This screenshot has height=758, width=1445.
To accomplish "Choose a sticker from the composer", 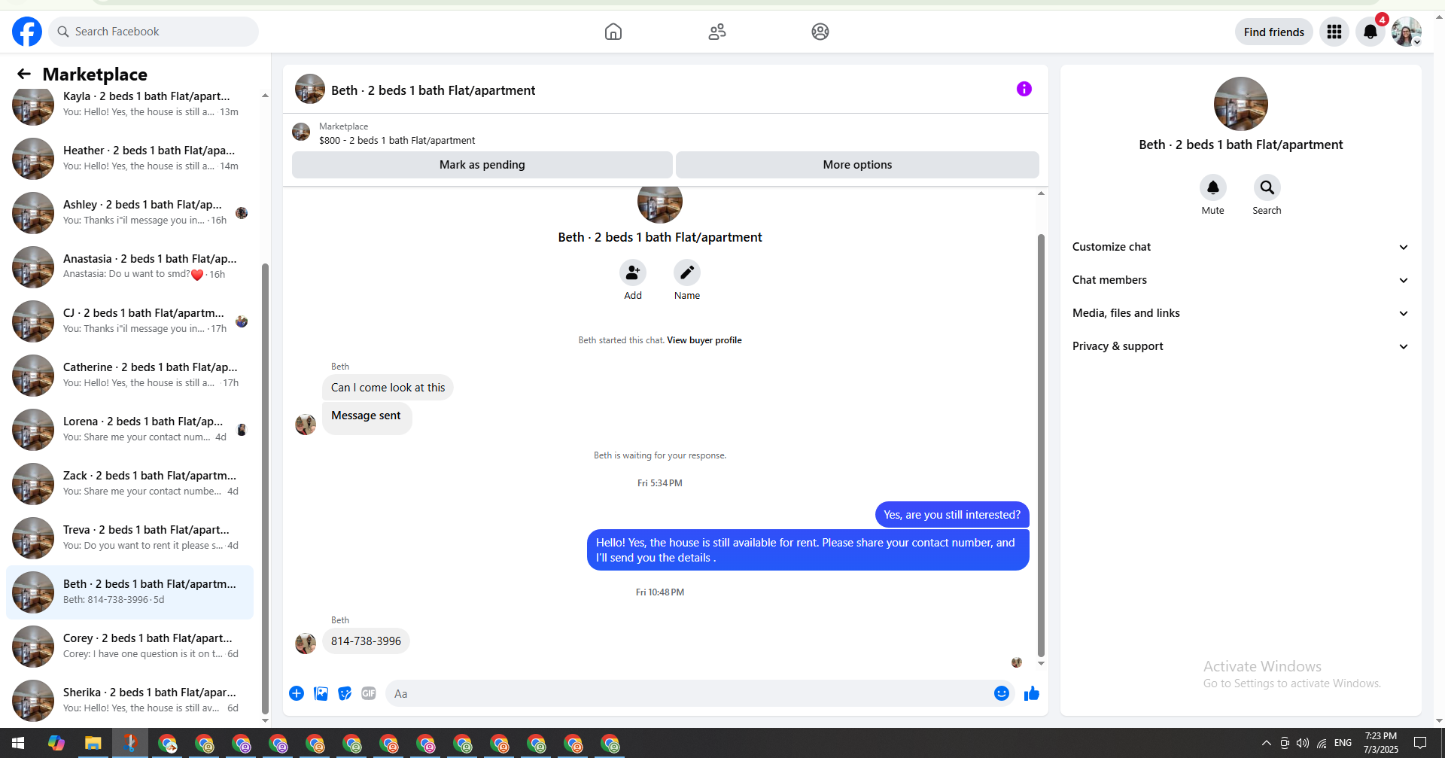I will pos(345,693).
